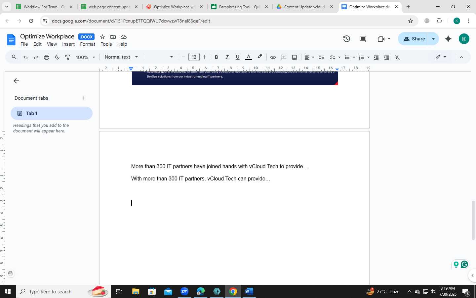
Task: Close the document tabs sidebar arrow
Action: tap(16, 81)
